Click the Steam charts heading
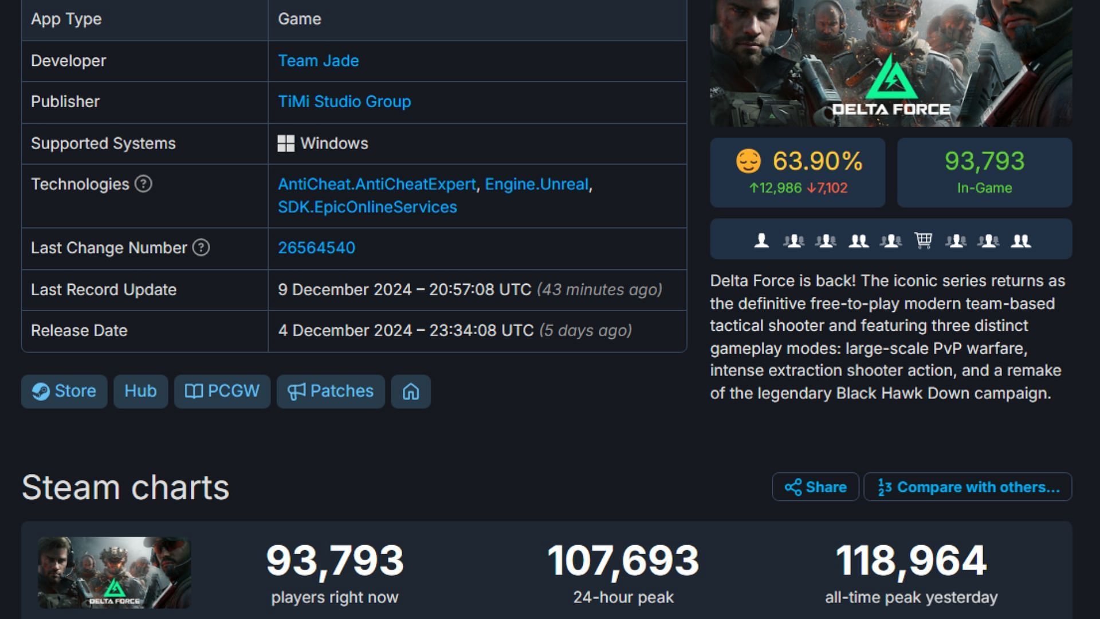The width and height of the screenshot is (1100, 619). (125, 488)
